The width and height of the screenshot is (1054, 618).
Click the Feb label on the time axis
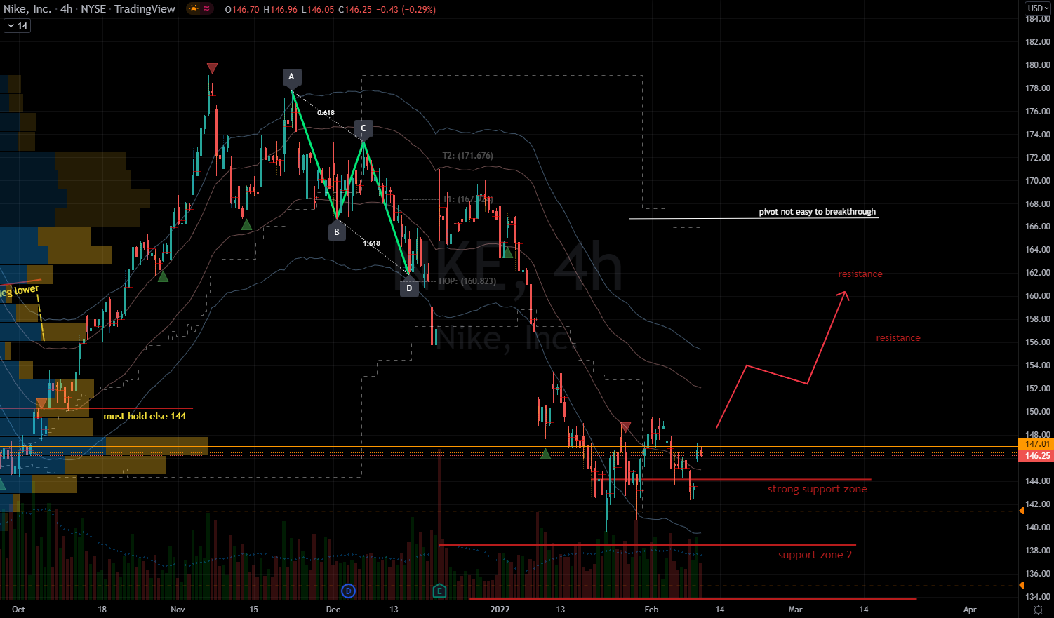(x=651, y=610)
